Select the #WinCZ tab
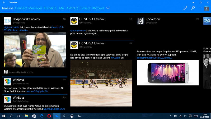The height and width of the screenshot is (119, 211). pos(72,8)
